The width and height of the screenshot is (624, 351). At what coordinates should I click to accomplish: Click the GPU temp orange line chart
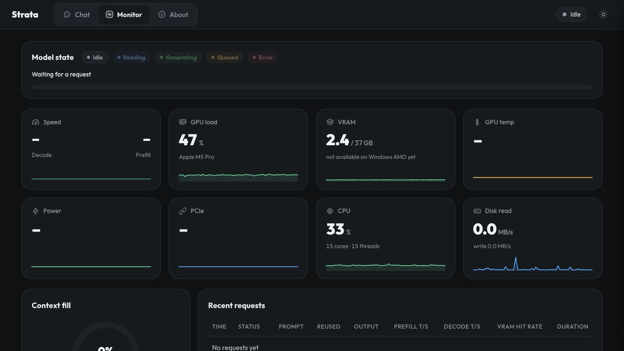[533, 177]
